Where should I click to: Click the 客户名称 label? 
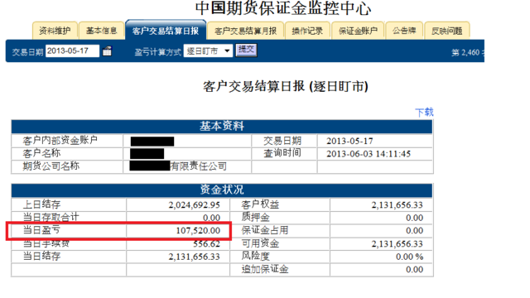(x=41, y=153)
